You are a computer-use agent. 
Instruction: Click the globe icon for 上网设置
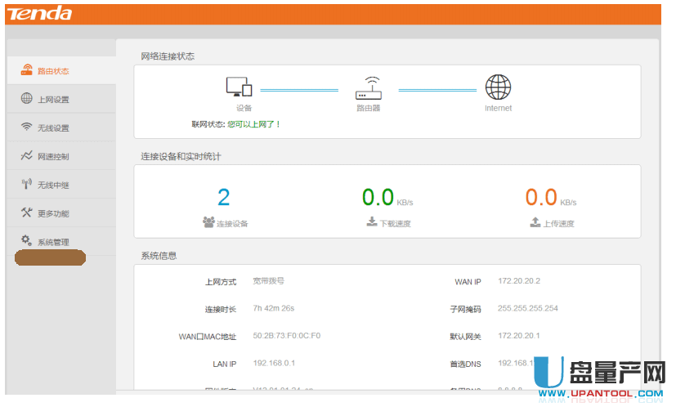(x=27, y=99)
